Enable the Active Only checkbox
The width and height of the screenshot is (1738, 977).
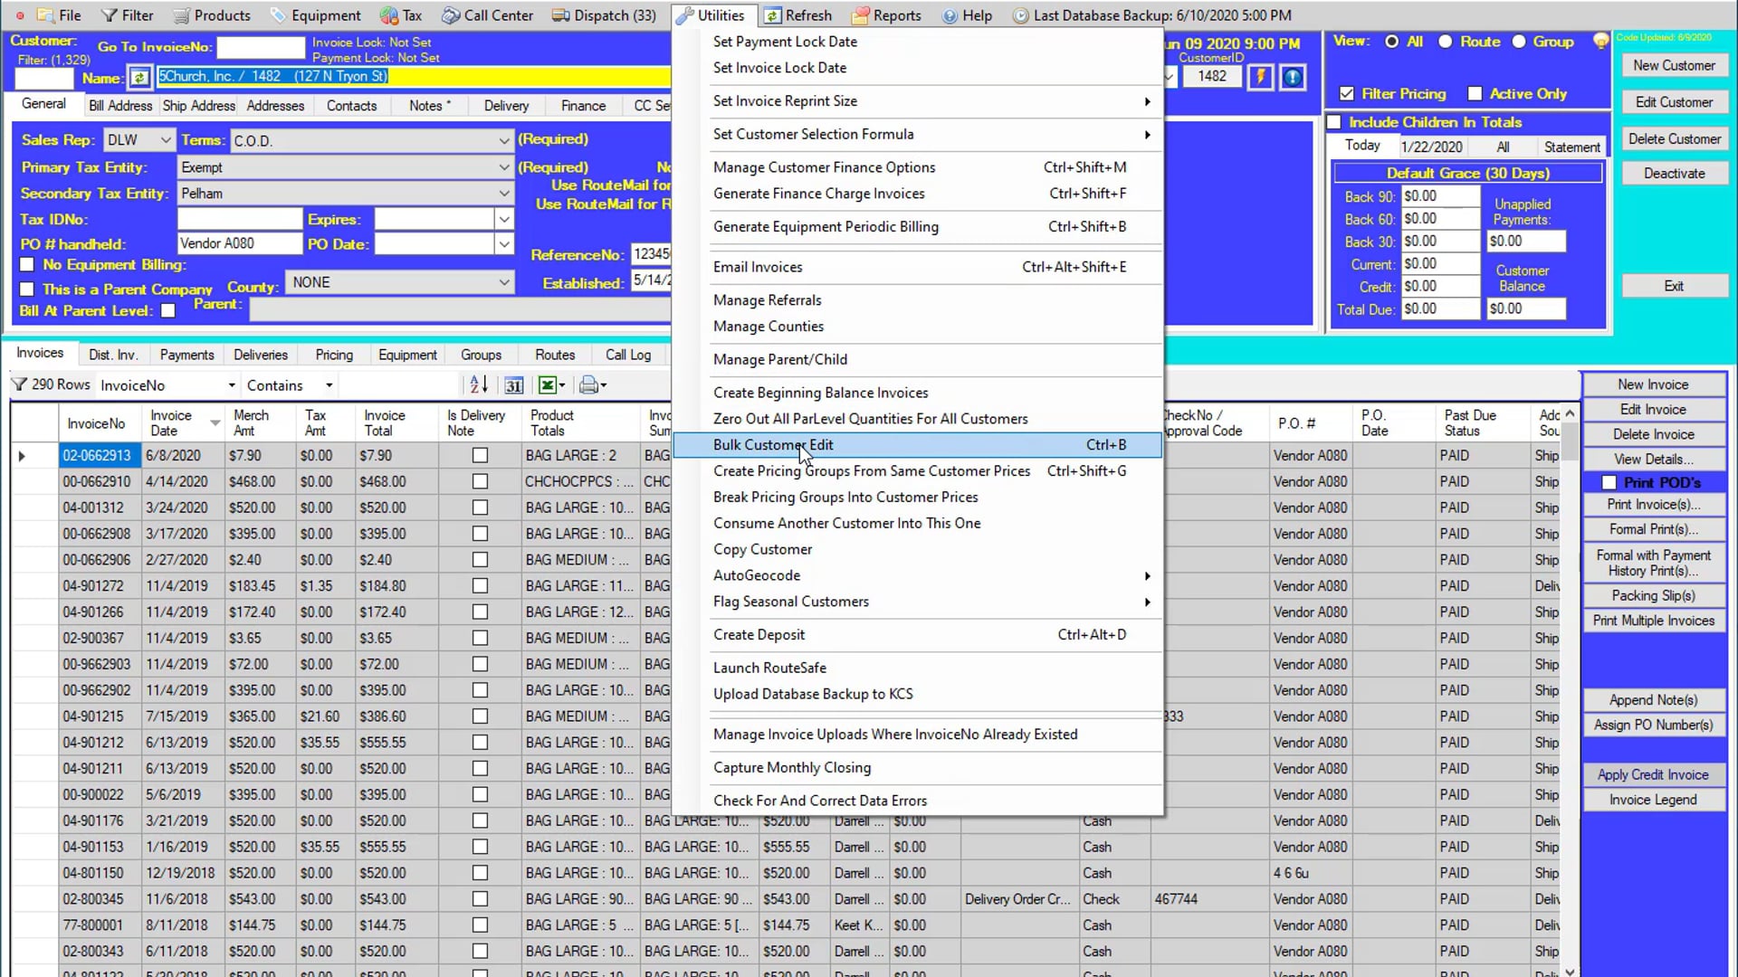pyautogui.click(x=1475, y=93)
